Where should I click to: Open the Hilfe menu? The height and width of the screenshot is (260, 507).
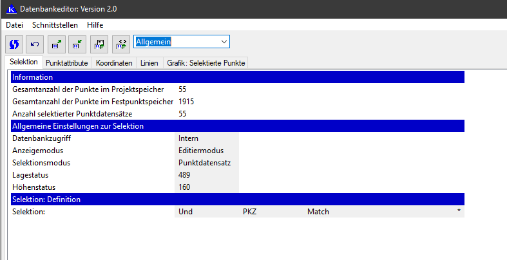95,24
